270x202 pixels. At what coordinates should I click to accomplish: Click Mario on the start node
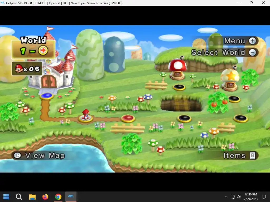click(x=86, y=114)
